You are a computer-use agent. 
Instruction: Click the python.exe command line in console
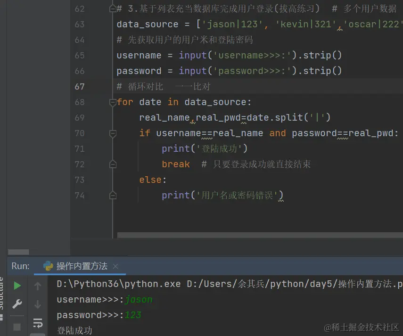[x=230, y=284]
